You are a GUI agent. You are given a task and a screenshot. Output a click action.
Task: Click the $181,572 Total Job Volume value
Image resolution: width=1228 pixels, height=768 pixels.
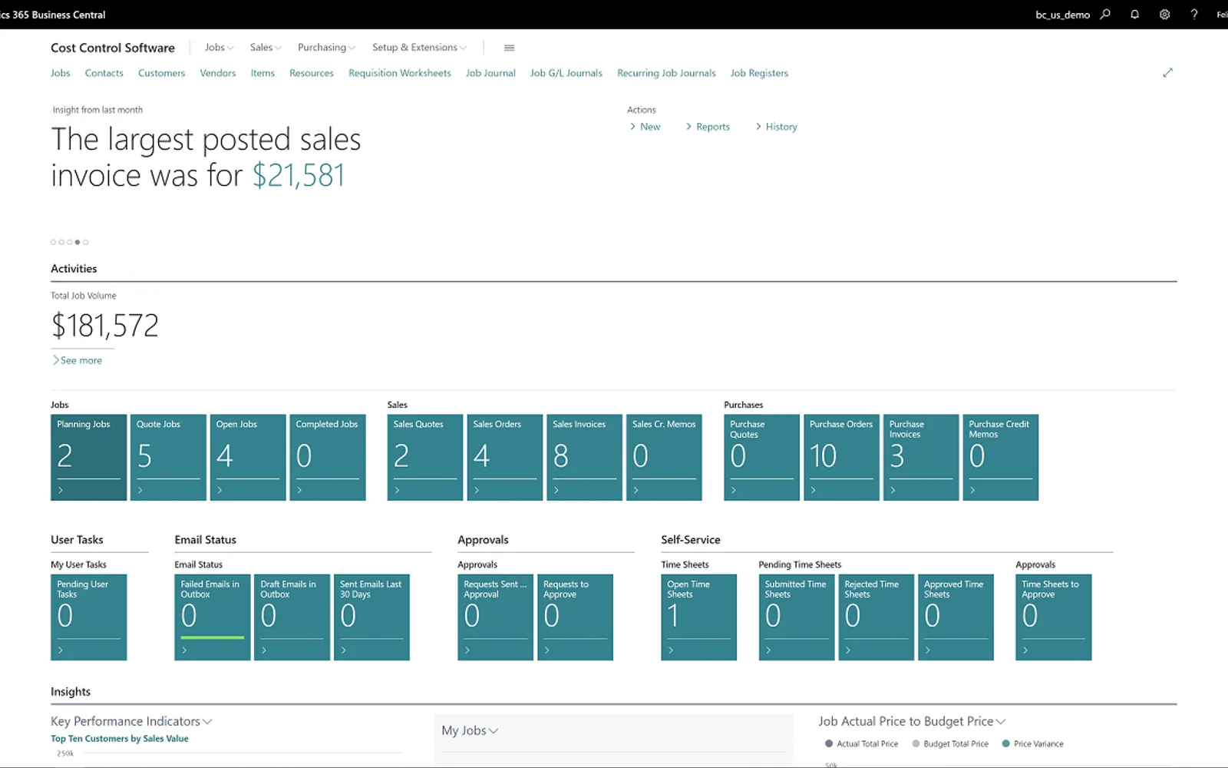[105, 326]
